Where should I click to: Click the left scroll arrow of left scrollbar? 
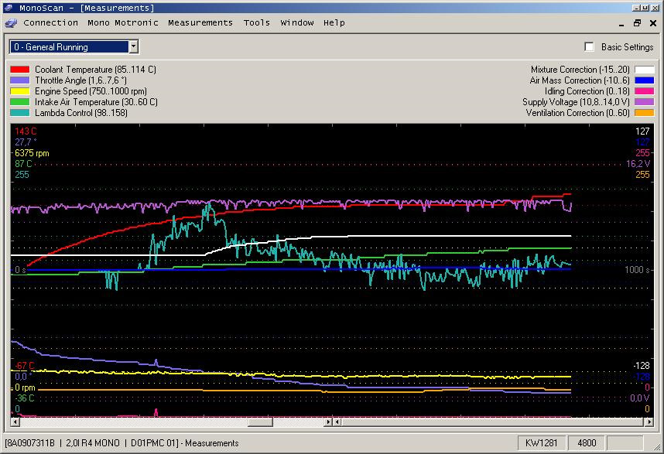click(x=15, y=422)
